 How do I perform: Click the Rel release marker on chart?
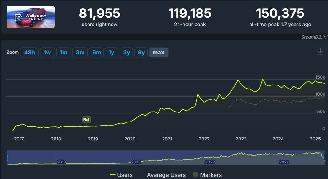pos(86,120)
